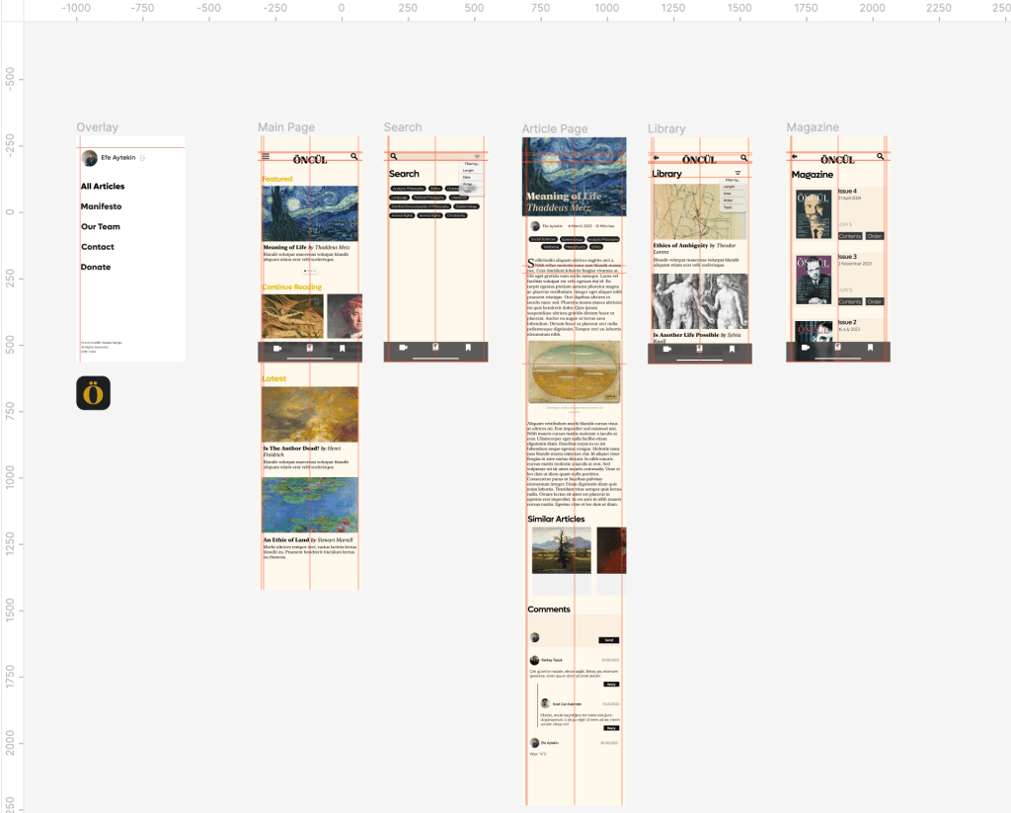Open the filter dropdown in the Library frame
The width and height of the screenshot is (1011, 813).
[737, 174]
